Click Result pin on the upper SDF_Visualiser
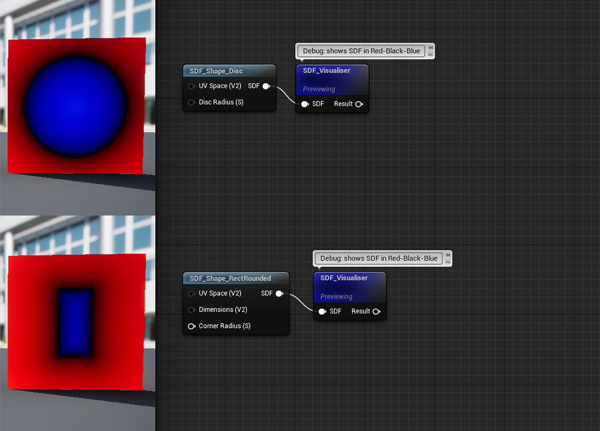Screen dimensions: 600x431 coord(359,104)
